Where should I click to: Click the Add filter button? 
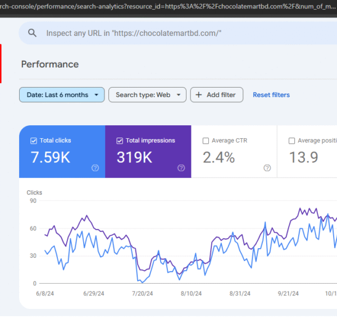(217, 95)
